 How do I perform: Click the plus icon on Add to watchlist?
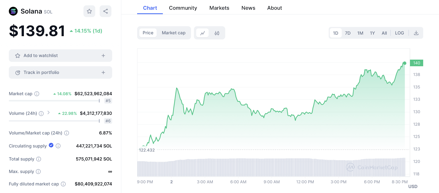coord(103,56)
